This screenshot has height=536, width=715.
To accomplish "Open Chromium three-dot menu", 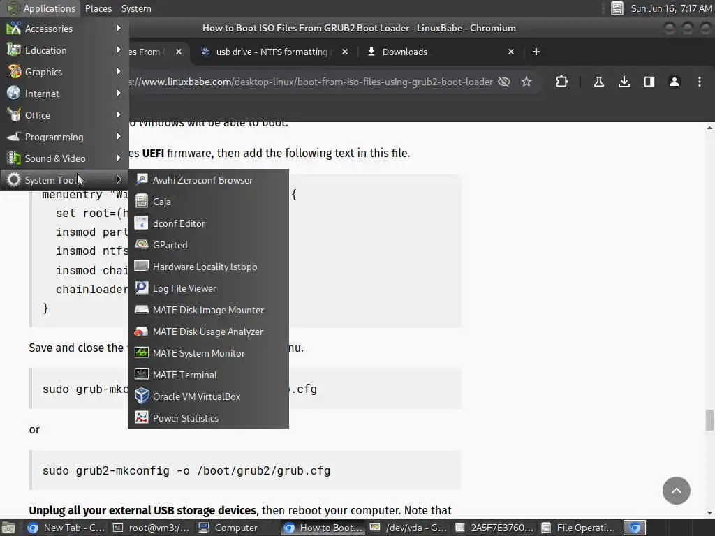I will click(700, 82).
